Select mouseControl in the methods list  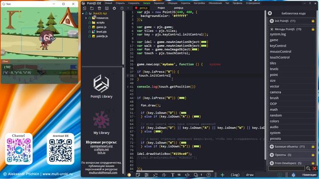tap(281, 52)
